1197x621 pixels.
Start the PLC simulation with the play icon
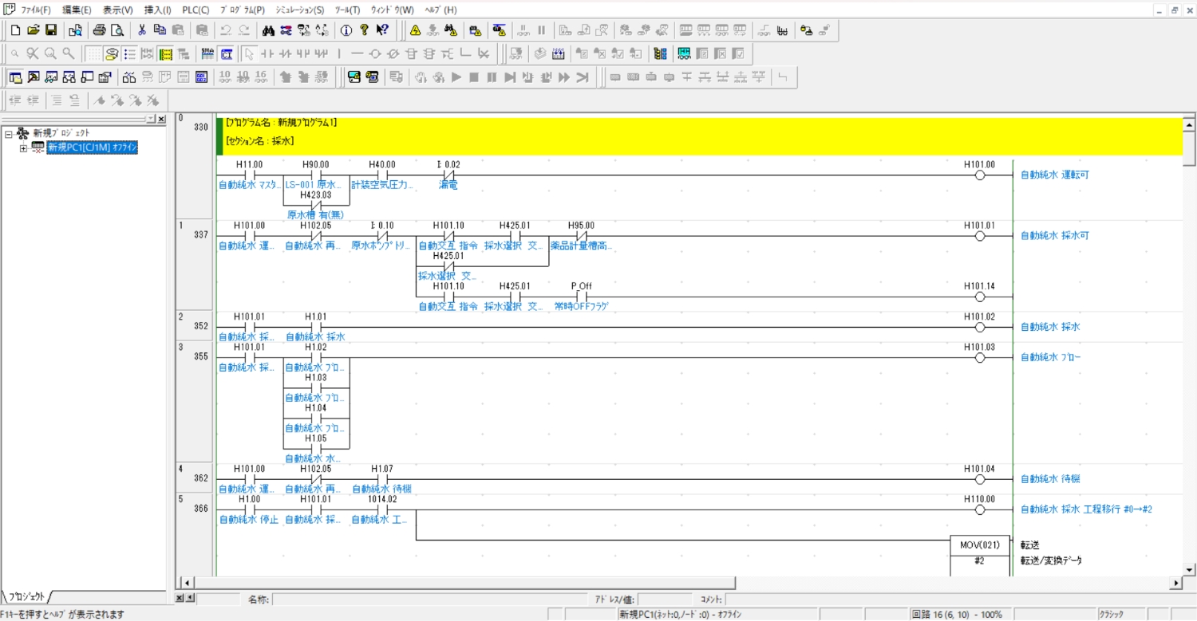coord(456,77)
